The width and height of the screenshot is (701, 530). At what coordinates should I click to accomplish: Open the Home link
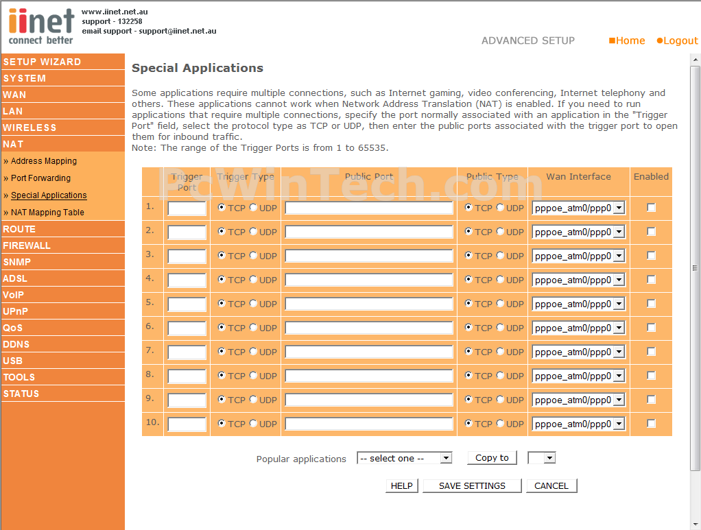(x=627, y=40)
